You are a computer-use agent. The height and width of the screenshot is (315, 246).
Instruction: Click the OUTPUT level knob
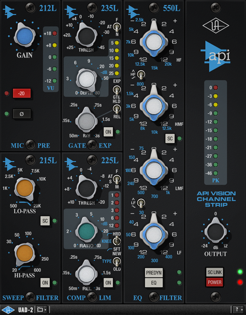coord(216,231)
